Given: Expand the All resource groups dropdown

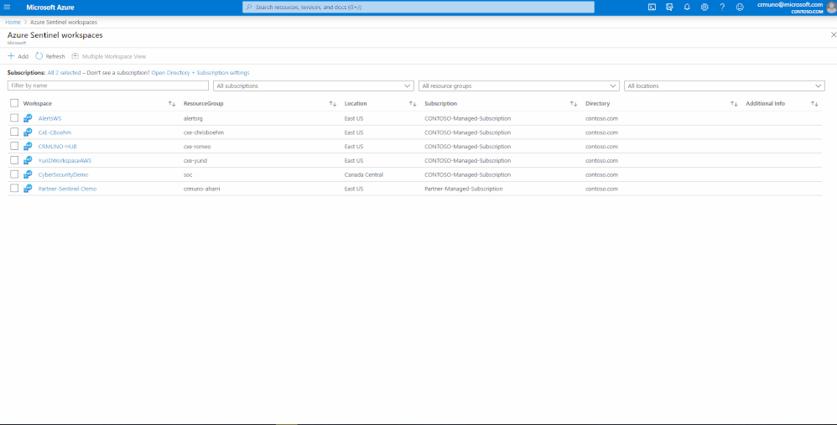Looking at the screenshot, I should coord(519,86).
